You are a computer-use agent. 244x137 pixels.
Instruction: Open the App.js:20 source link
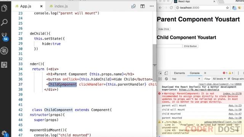pos(235,118)
